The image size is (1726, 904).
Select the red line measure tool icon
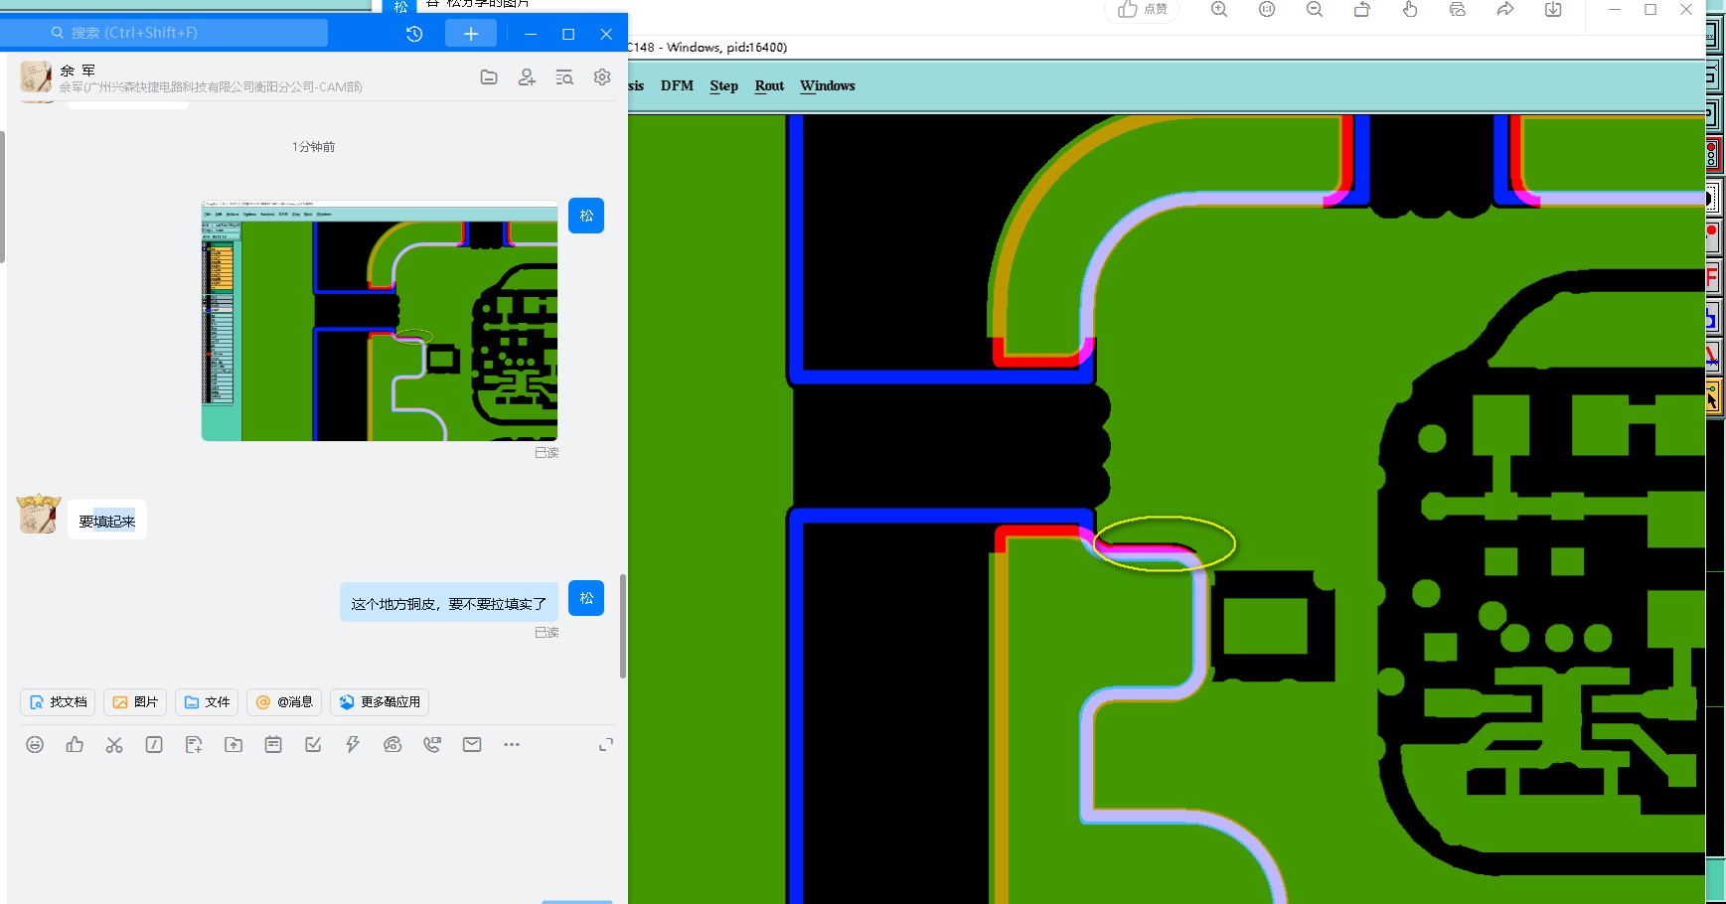pyautogui.click(x=1712, y=357)
